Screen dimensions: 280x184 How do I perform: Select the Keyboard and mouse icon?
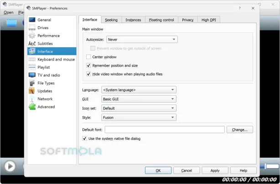coord(32,59)
